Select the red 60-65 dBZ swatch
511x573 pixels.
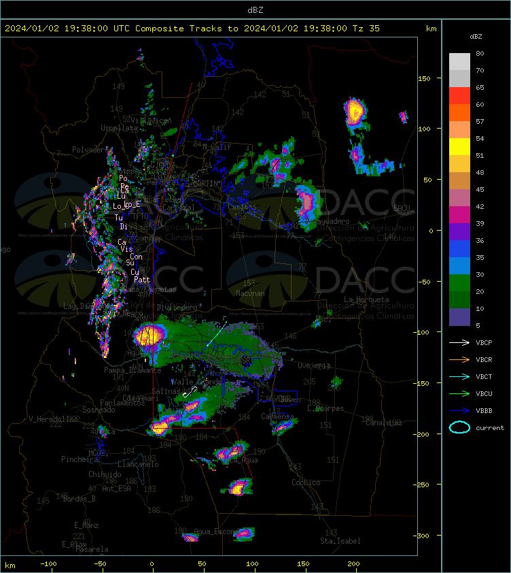459,96
